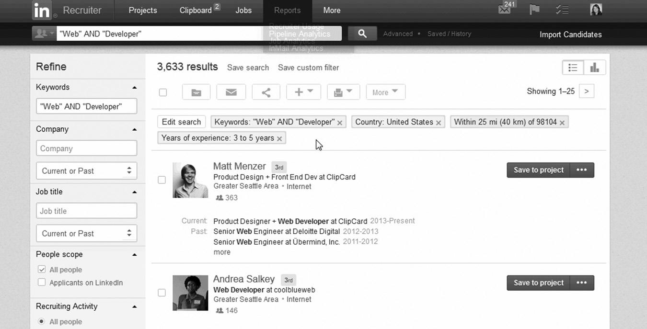
Task: Click the flag notifications icon
Action: tap(534, 10)
